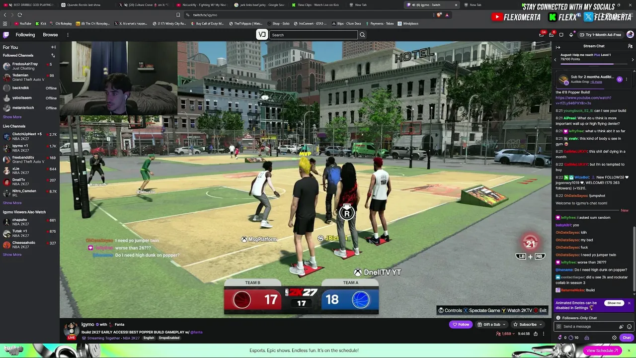
Task: Collapse the For You sidebar
Action: click(53, 47)
